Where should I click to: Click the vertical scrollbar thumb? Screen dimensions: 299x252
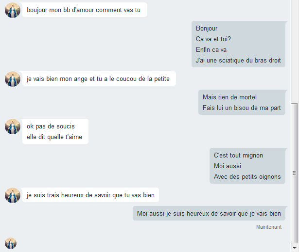click(x=294, y=173)
